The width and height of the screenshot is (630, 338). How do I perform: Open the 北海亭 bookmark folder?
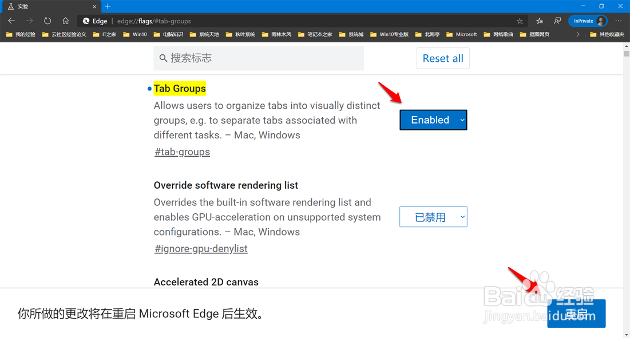pyautogui.click(x=427, y=34)
